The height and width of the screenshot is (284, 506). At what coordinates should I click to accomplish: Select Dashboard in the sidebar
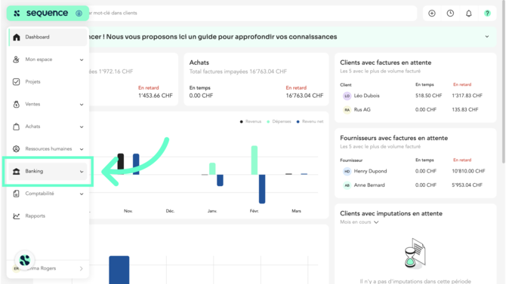pyautogui.click(x=48, y=37)
